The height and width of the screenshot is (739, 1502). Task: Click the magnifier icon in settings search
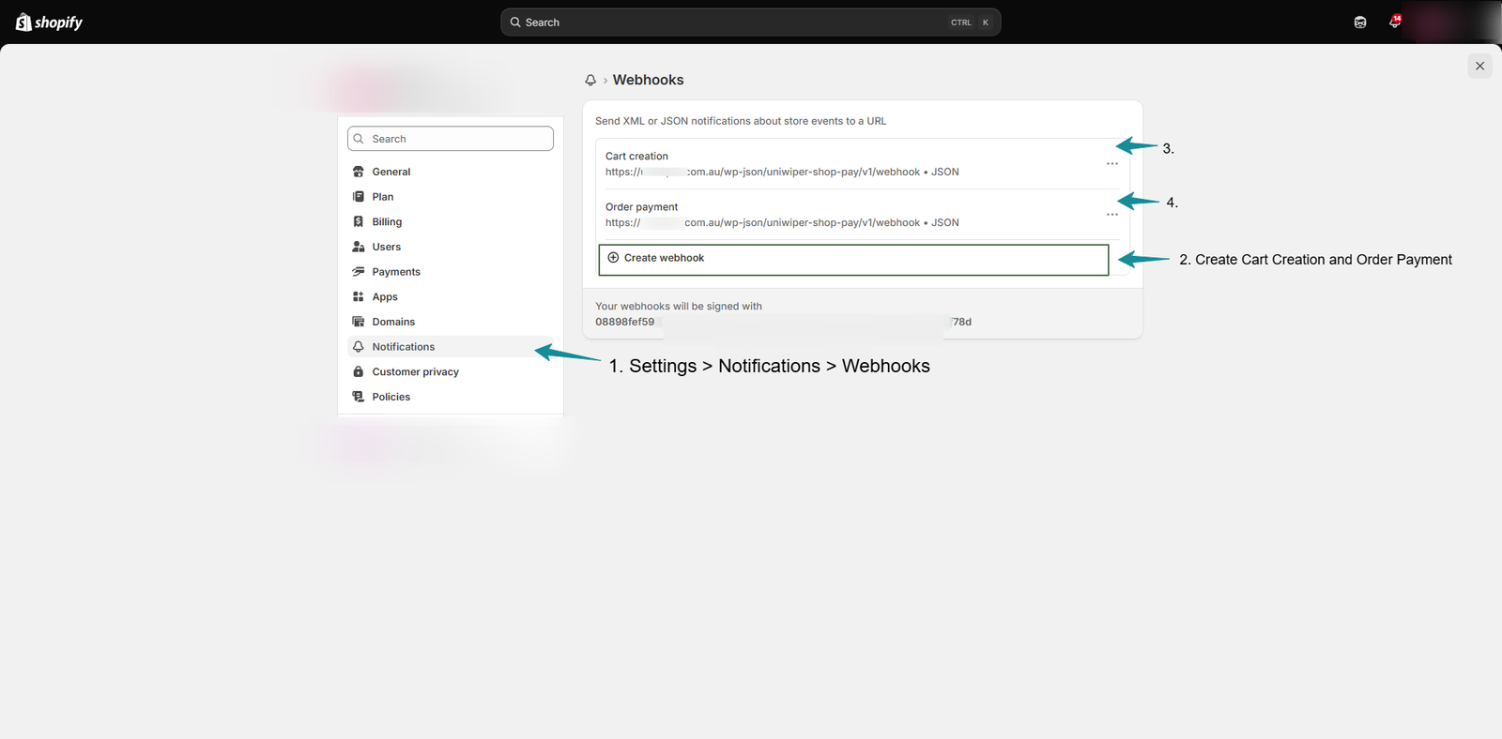pos(359,139)
